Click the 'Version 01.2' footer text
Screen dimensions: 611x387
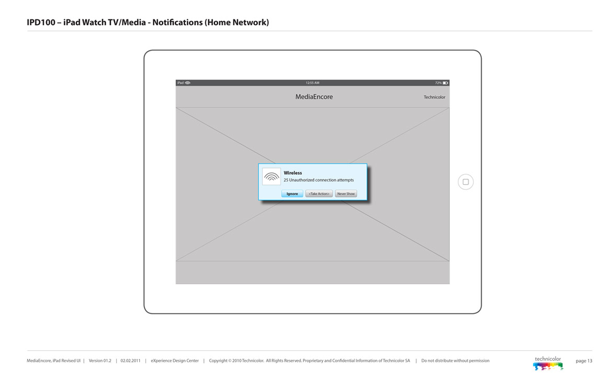point(100,361)
